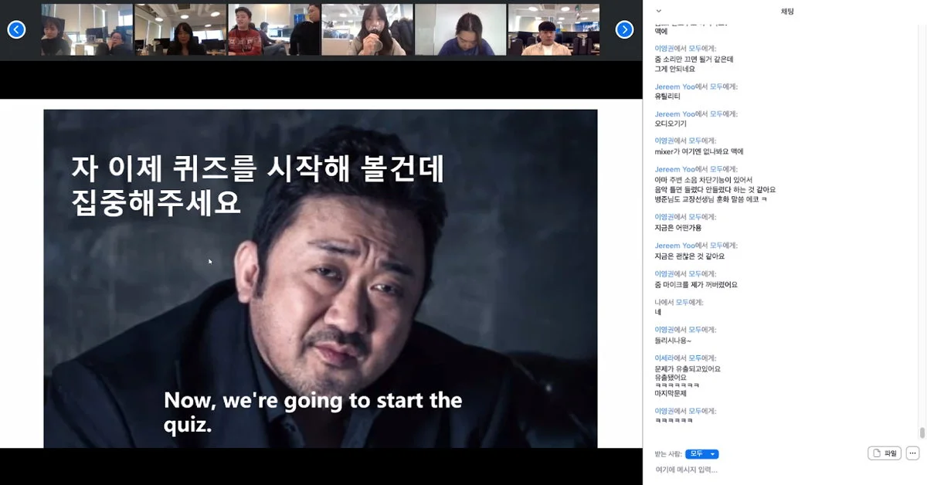Go to previous participant video page
The image size is (927, 485).
(16, 29)
